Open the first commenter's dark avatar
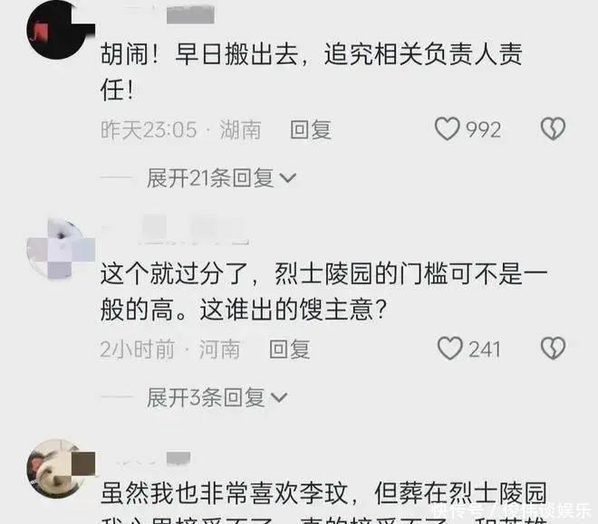The image size is (598, 524). (x=57, y=29)
